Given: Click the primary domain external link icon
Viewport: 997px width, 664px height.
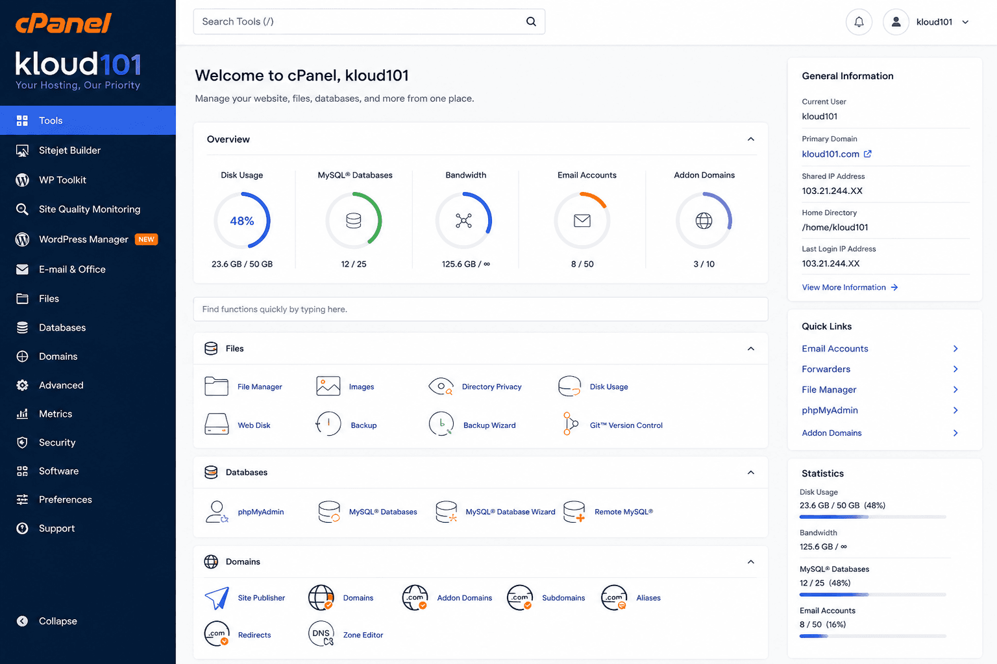Looking at the screenshot, I should coord(868,154).
